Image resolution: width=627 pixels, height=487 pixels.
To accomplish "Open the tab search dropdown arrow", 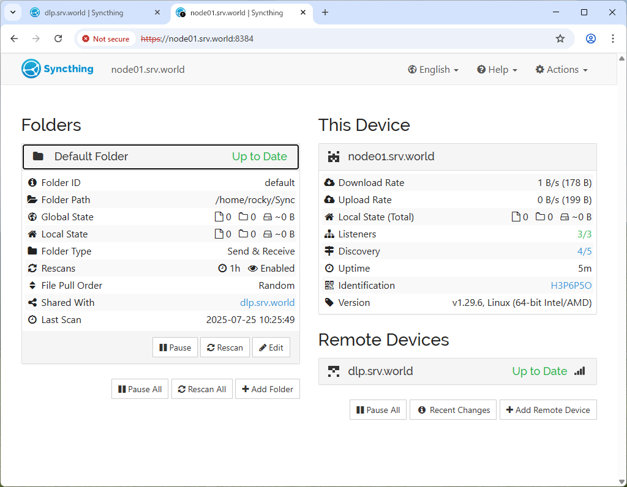I will [13, 12].
